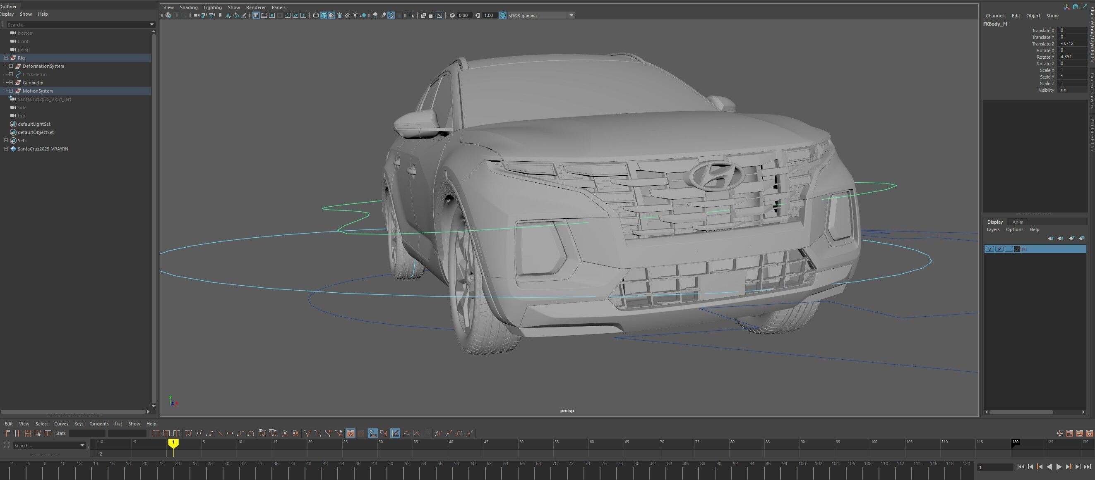Screen dimensions: 1095x480
Task: Move selected display layer down
Action: tap(1061, 238)
